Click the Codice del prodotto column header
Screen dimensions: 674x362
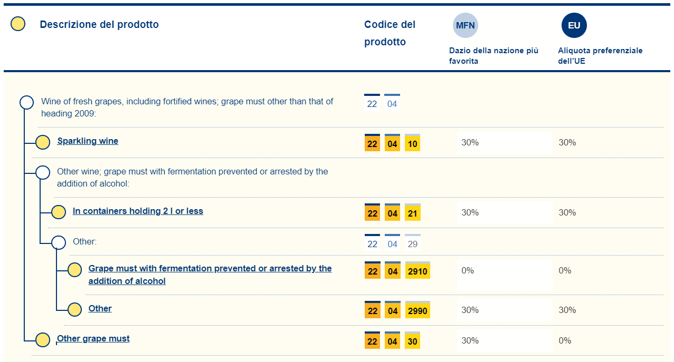(390, 33)
